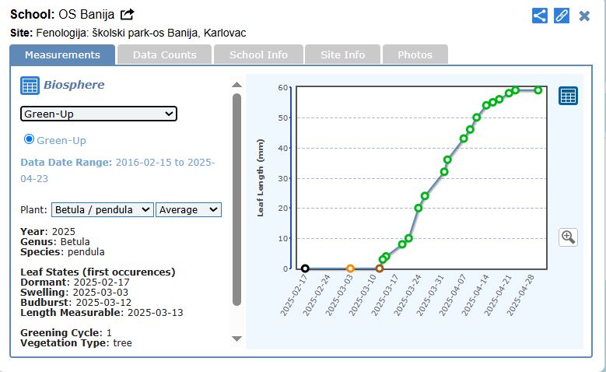This screenshot has width=606, height=372.
Task: Click the Biosphere table icon
Action: click(x=30, y=86)
